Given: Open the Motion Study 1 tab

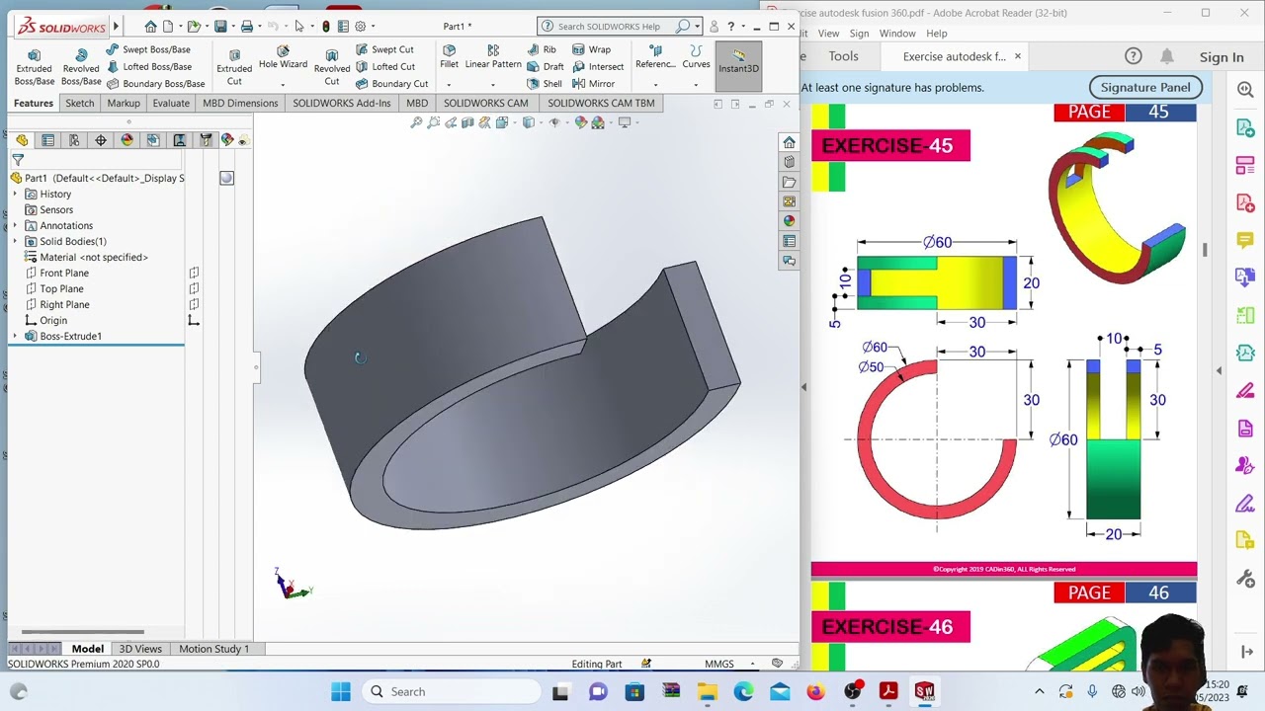Looking at the screenshot, I should coord(213,649).
